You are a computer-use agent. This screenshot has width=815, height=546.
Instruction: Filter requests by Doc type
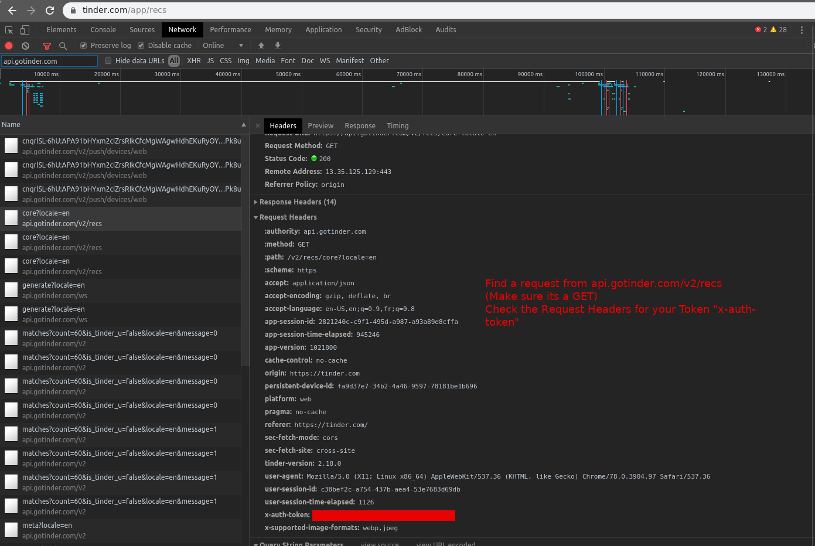pyautogui.click(x=308, y=61)
